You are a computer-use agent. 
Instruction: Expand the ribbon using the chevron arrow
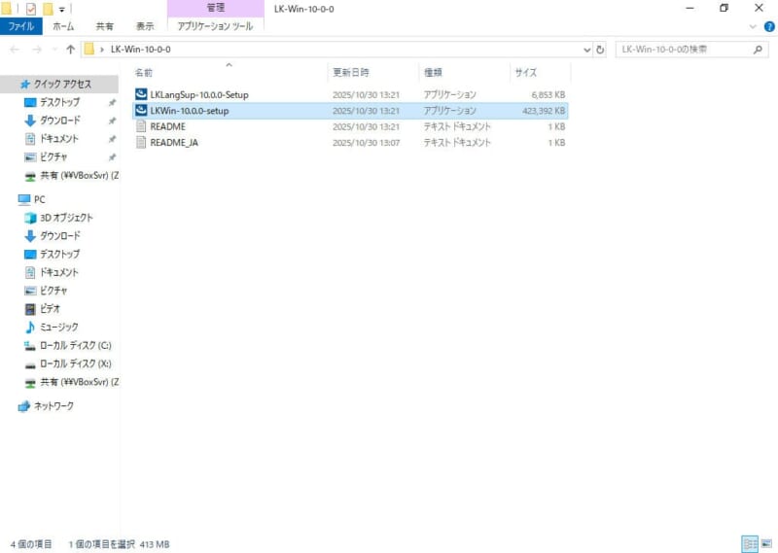(754, 26)
